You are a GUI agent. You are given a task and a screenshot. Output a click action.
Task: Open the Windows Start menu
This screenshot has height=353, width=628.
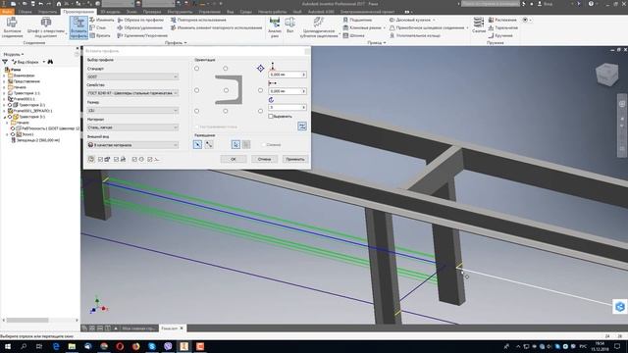click(x=8, y=346)
